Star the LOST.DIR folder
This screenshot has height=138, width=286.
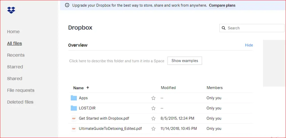click(153, 108)
